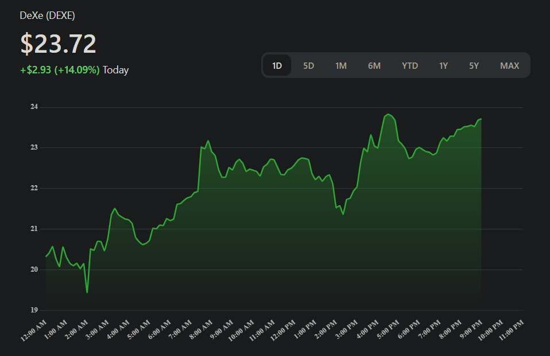
Task: Click the +$2.93 (+14.09%) change text
Action: click(x=60, y=70)
